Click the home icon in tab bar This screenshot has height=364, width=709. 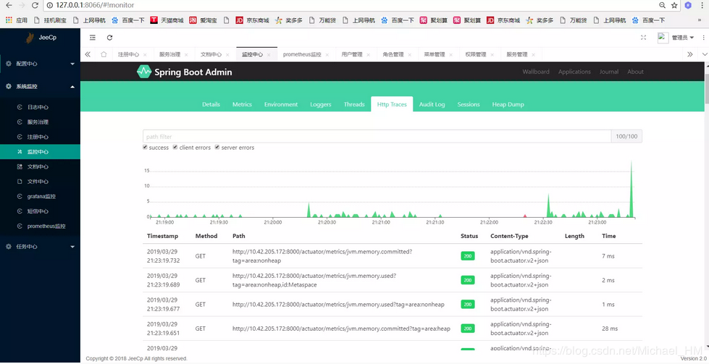(104, 54)
